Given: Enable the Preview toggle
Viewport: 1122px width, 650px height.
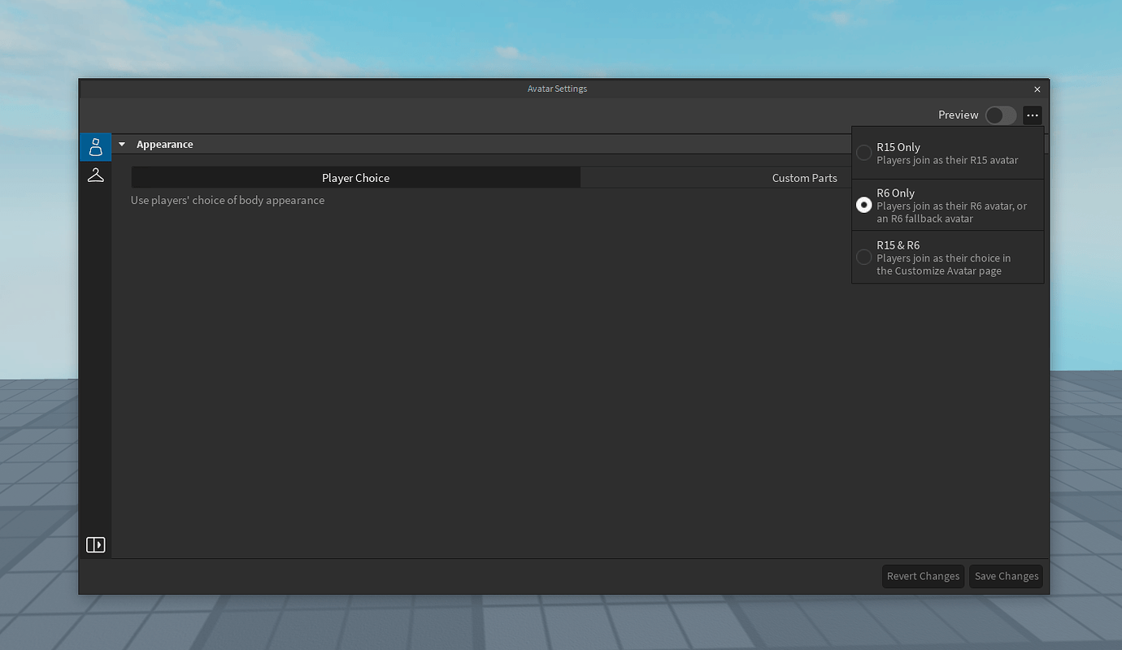Looking at the screenshot, I should tap(1001, 115).
